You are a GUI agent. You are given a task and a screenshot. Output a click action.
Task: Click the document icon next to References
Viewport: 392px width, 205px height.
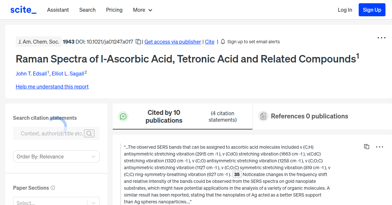pos(263,116)
